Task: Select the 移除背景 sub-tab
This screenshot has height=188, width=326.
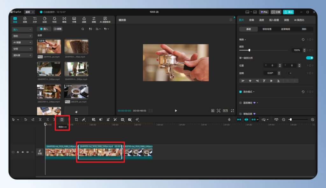Action: click(x=267, y=29)
